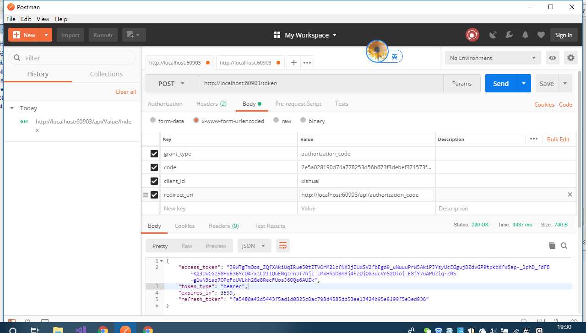
Task: Uncheck the client_id row checkbox
Action: tap(154, 181)
